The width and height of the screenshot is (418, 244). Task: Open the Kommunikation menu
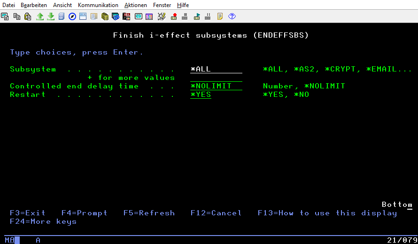[x=98, y=5]
